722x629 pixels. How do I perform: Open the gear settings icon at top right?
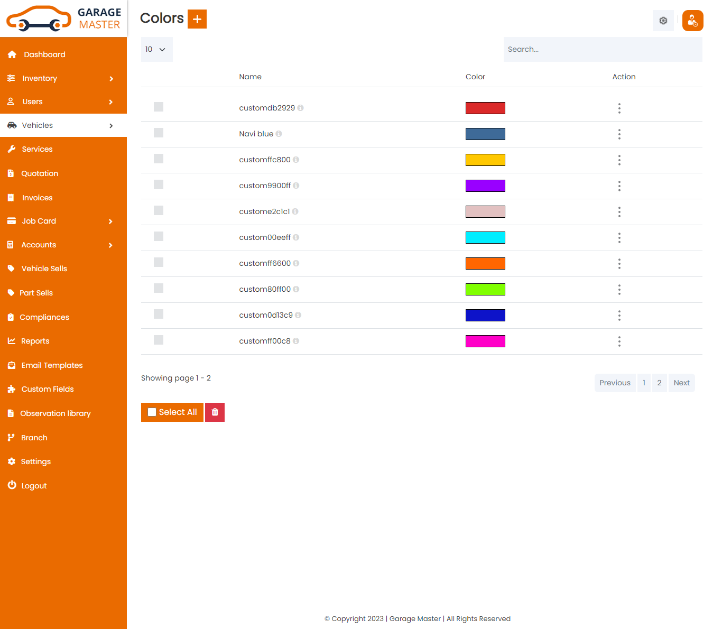click(663, 21)
